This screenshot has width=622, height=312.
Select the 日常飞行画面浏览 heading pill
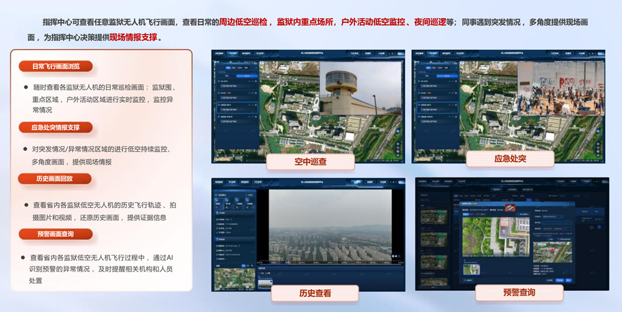55,67
